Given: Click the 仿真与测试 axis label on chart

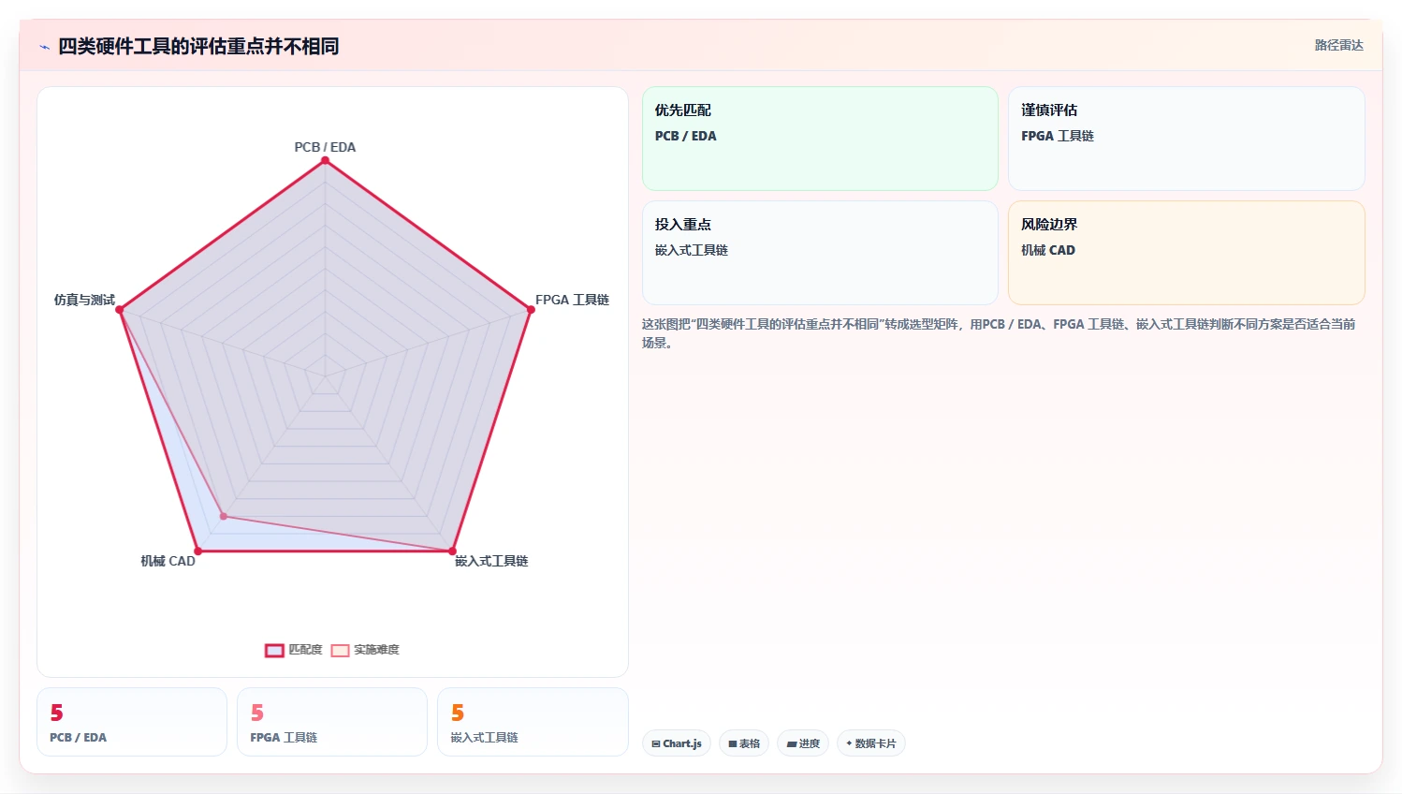Looking at the screenshot, I should click(84, 300).
